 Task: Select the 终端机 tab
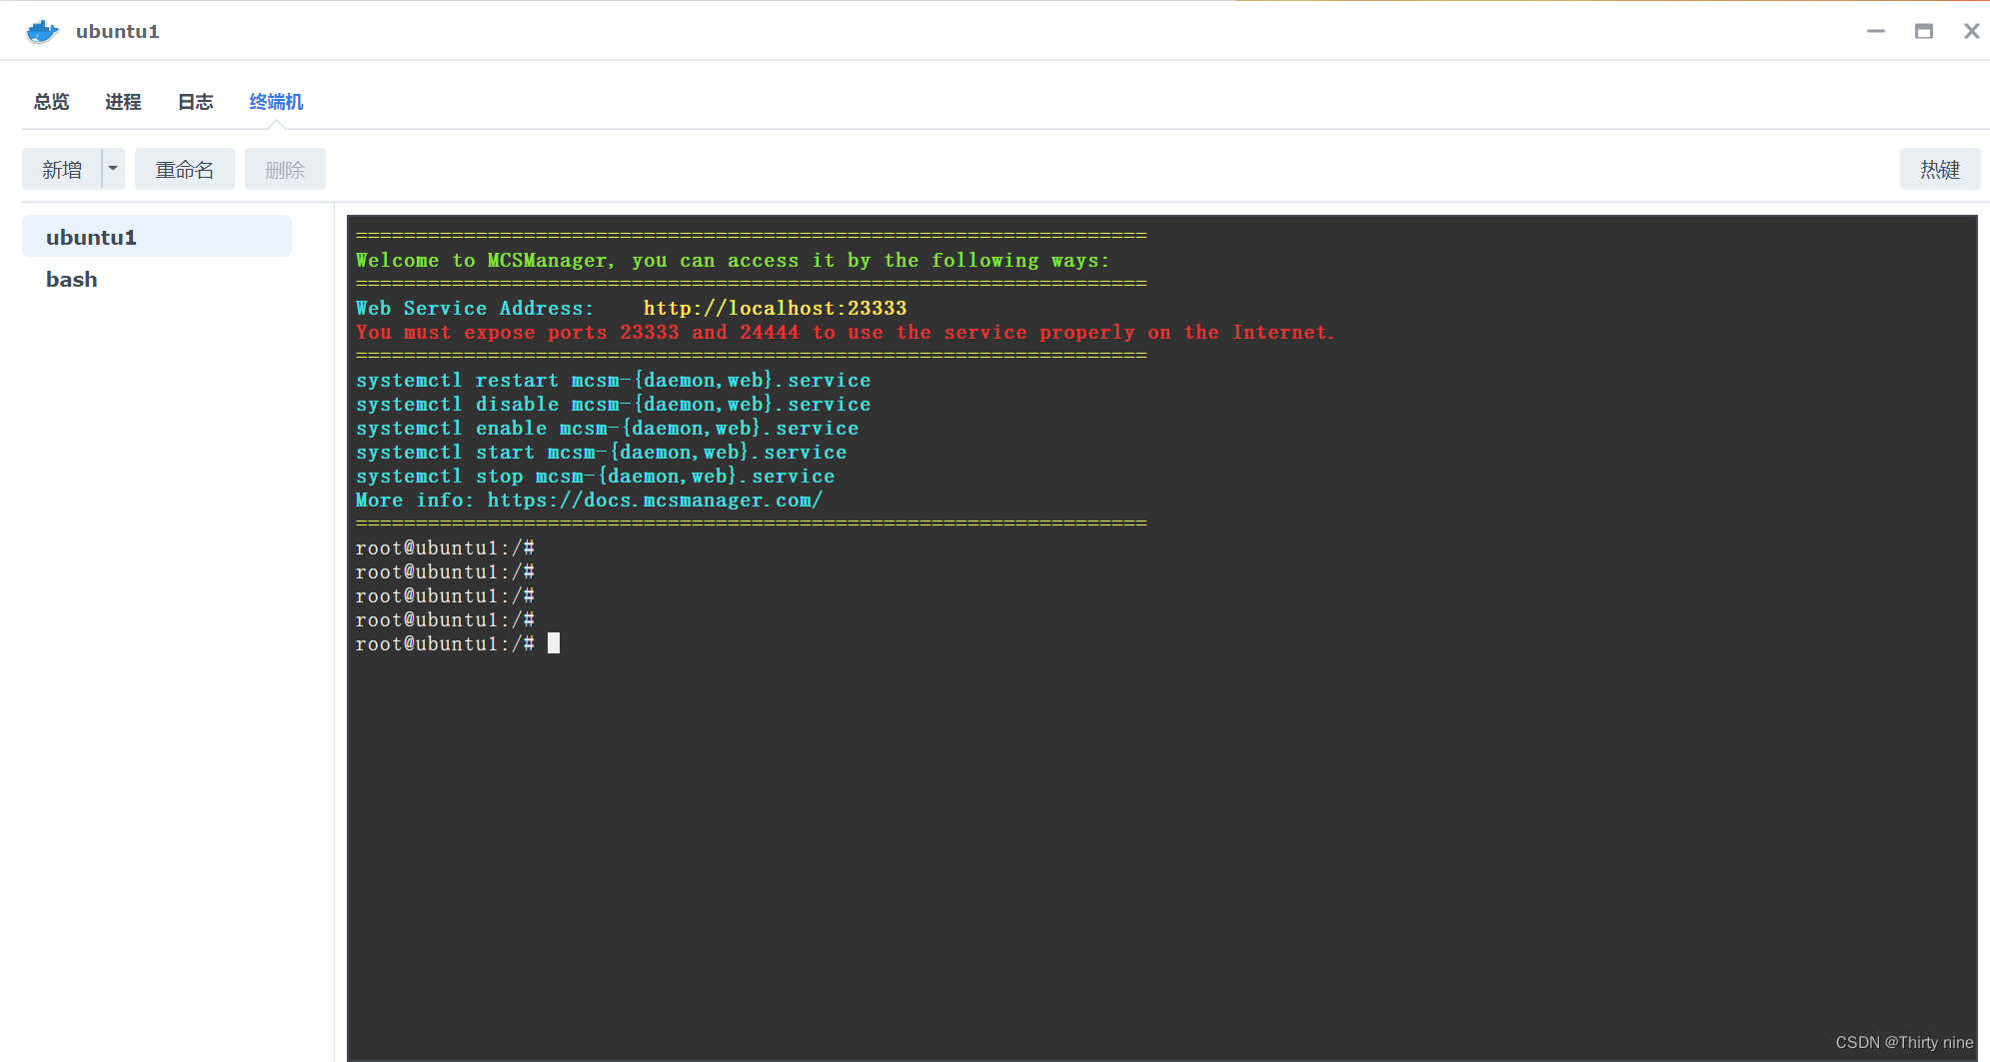click(275, 101)
